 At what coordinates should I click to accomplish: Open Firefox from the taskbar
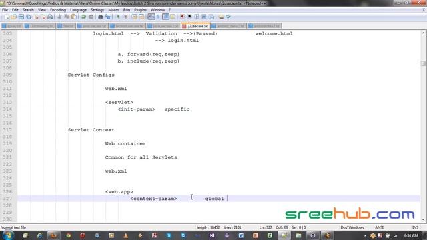[x=53, y=235]
